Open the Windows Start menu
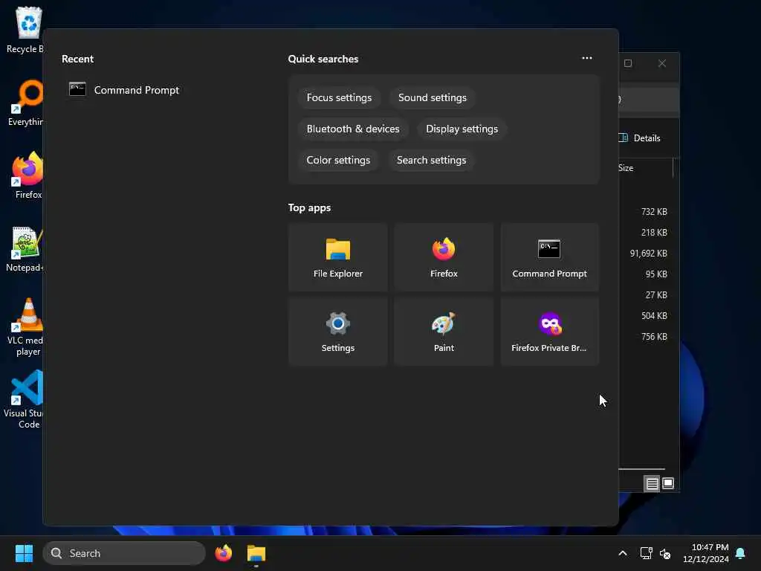This screenshot has width=761, height=571. pos(24,553)
